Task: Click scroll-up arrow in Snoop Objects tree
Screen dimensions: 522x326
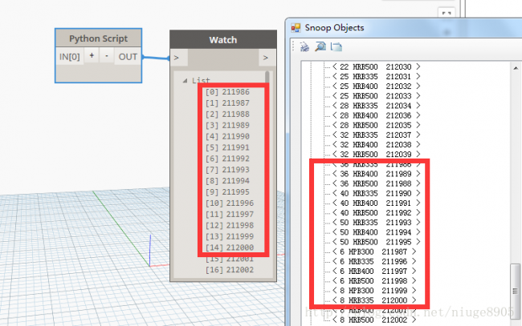Action: 514,68
